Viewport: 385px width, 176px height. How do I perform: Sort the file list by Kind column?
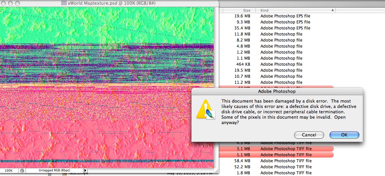coord(295,10)
